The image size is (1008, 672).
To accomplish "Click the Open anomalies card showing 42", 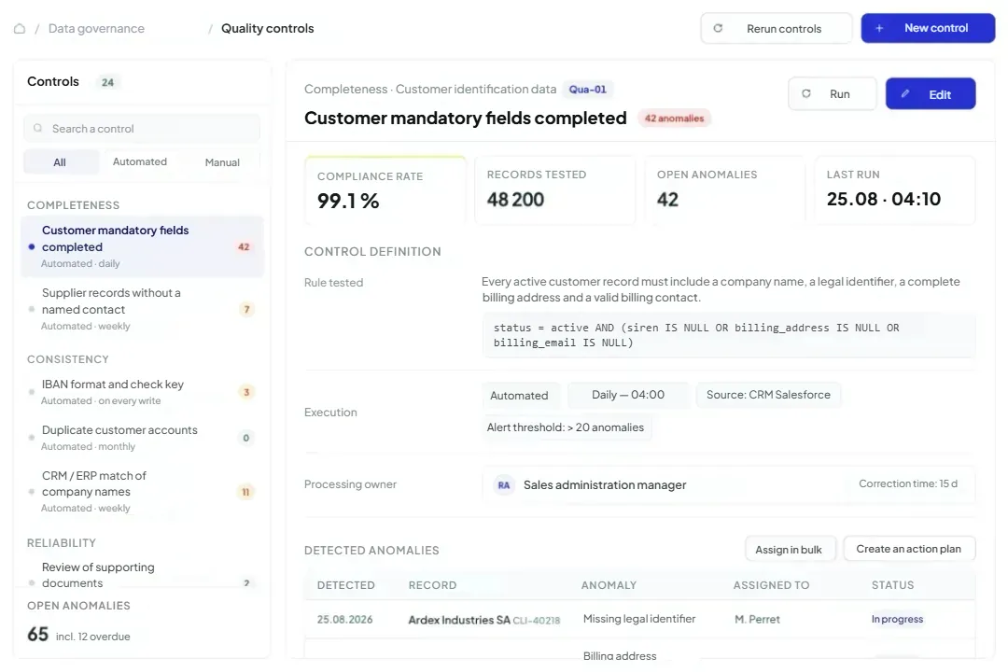I will pos(725,190).
